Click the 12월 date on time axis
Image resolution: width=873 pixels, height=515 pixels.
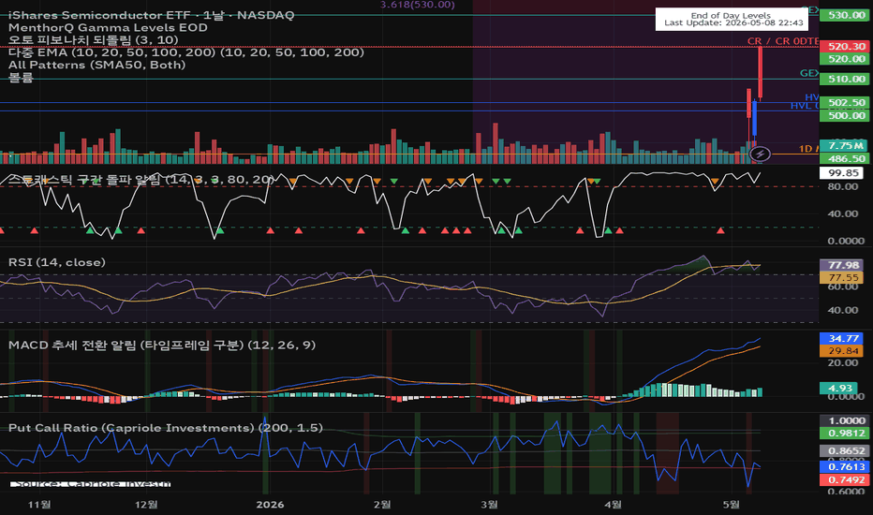[146, 505]
